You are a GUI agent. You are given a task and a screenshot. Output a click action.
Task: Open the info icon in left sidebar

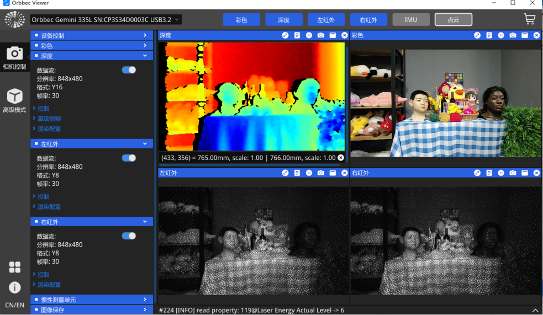click(14, 287)
